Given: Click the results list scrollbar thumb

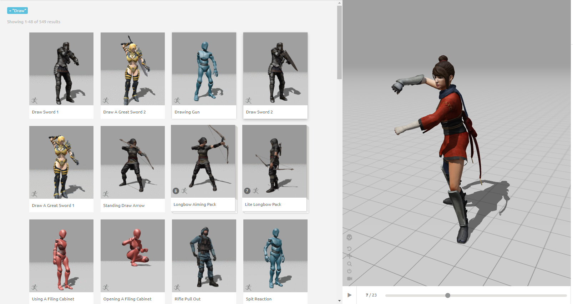Looking at the screenshot, I should [x=339, y=42].
